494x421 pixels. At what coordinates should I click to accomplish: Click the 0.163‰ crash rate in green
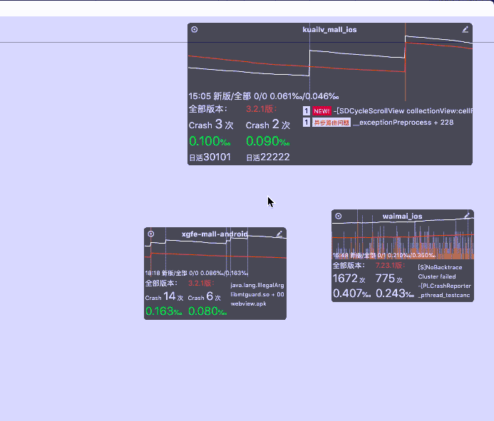point(164,311)
